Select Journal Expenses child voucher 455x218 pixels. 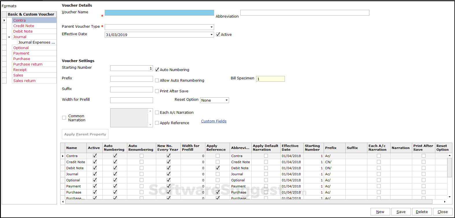point(36,42)
